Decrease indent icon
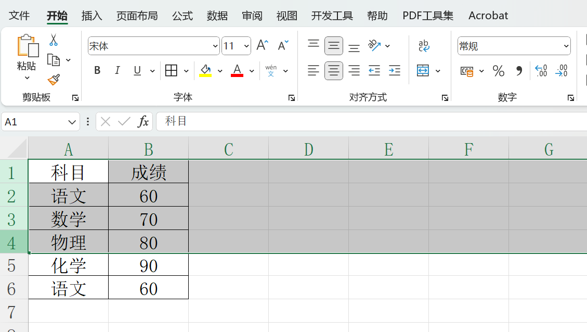The image size is (587, 332). [x=374, y=70]
